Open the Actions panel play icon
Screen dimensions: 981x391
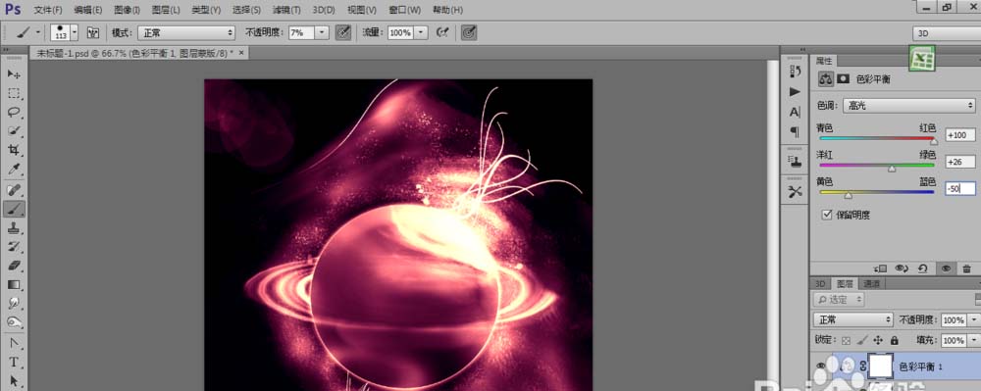point(796,92)
